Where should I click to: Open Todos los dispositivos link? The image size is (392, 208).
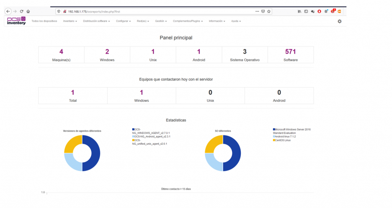[x=44, y=21]
